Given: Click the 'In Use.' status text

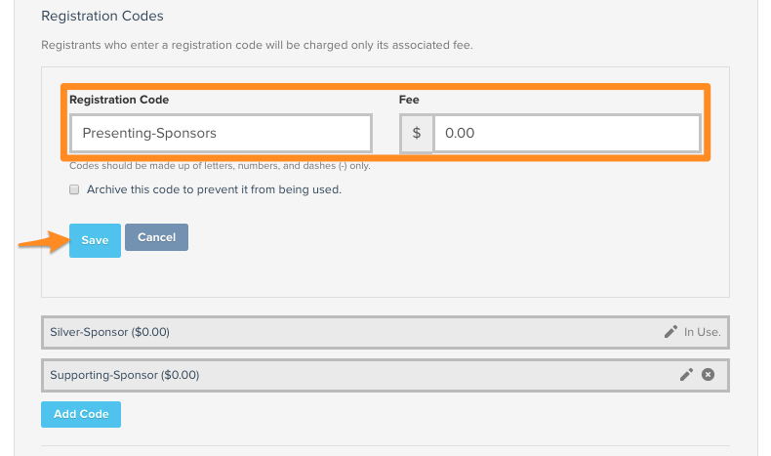Looking at the screenshot, I should click(x=702, y=332).
